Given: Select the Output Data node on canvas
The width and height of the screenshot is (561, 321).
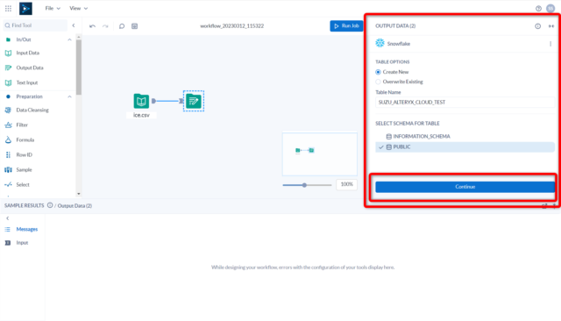Looking at the screenshot, I should tap(194, 101).
